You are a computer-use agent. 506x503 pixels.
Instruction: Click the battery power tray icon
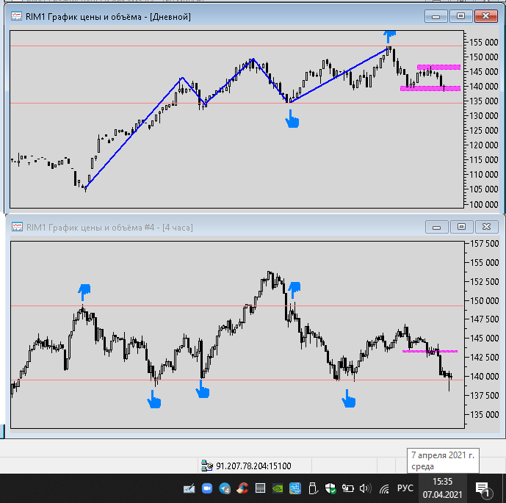point(348,488)
